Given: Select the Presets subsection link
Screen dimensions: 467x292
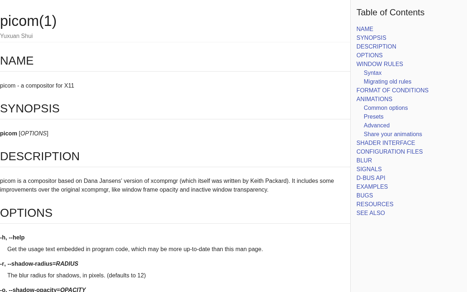Looking at the screenshot, I should pos(373,117).
